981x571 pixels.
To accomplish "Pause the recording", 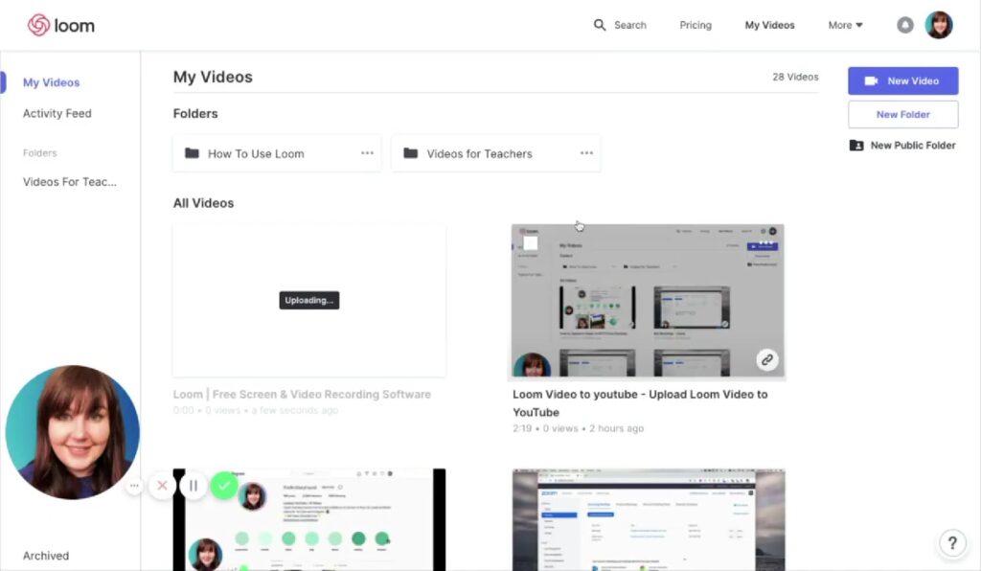I will point(194,486).
